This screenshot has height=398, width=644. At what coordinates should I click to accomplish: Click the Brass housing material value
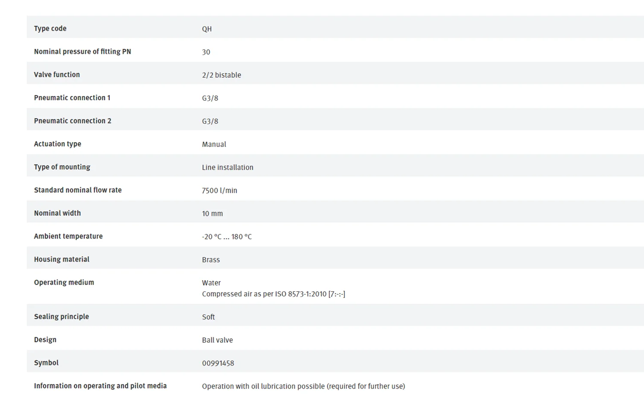point(211,260)
